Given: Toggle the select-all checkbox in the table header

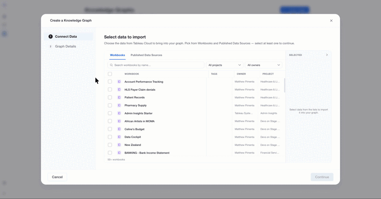Looking at the screenshot, I should (x=110, y=74).
